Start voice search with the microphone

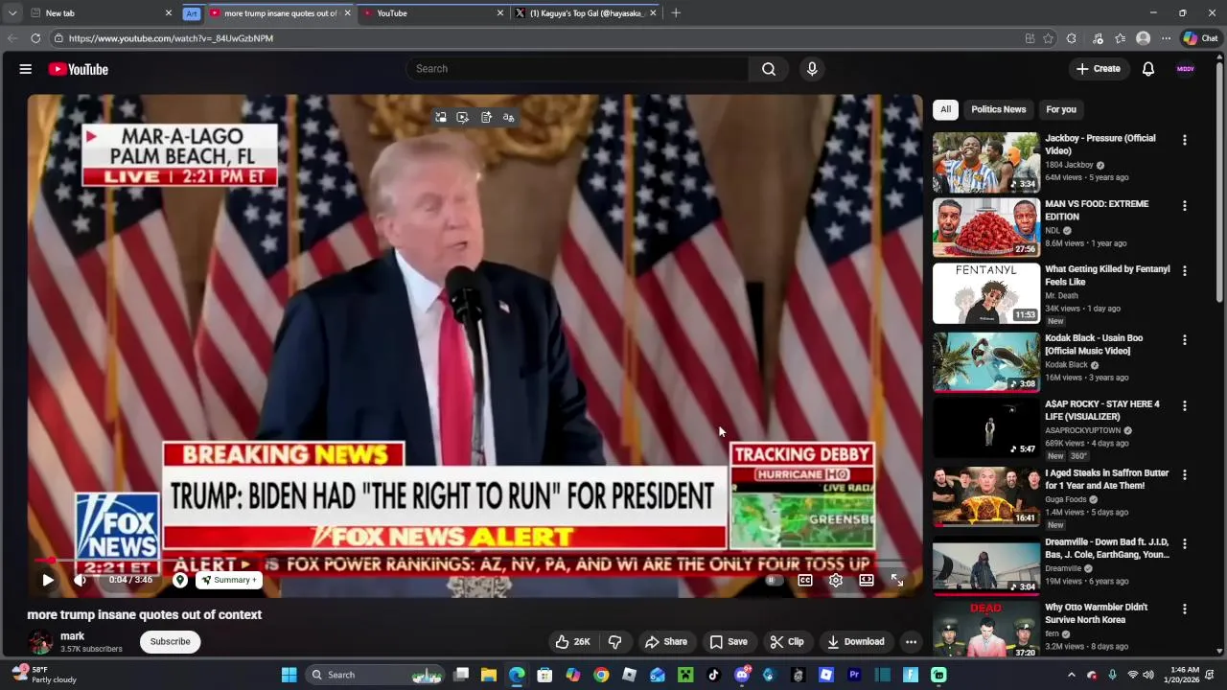pos(812,69)
